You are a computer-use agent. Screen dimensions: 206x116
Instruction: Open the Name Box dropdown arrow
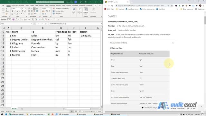point(32,24)
